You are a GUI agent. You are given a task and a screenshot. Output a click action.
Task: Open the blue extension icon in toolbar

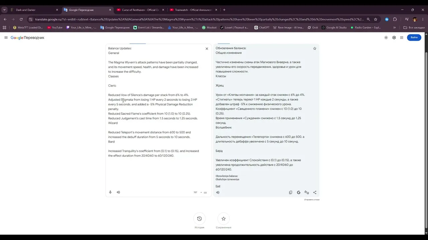(387, 19)
